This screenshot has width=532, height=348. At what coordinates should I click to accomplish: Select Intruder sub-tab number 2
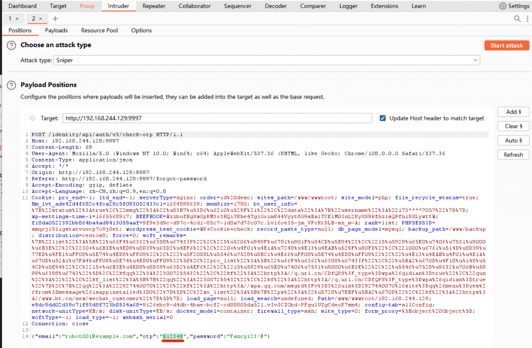click(x=34, y=19)
